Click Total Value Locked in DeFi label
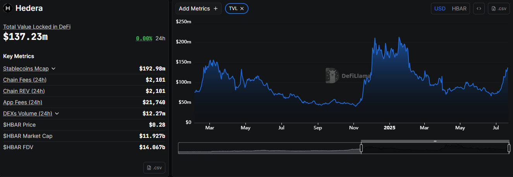 pyautogui.click(x=37, y=27)
